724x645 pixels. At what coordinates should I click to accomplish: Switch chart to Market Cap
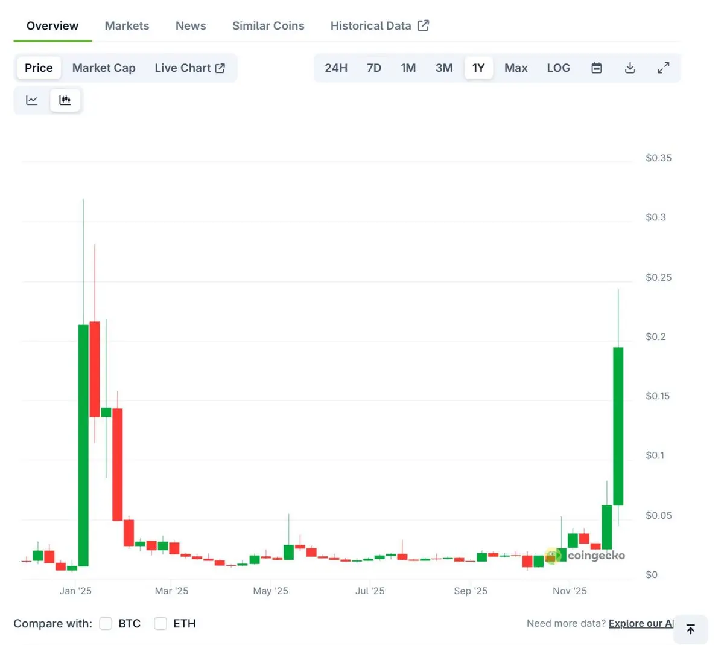(104, 68)
